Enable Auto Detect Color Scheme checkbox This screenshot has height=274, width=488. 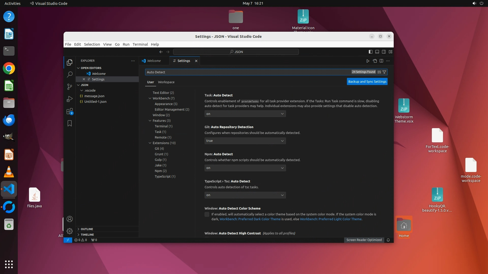tap(207, 214)
